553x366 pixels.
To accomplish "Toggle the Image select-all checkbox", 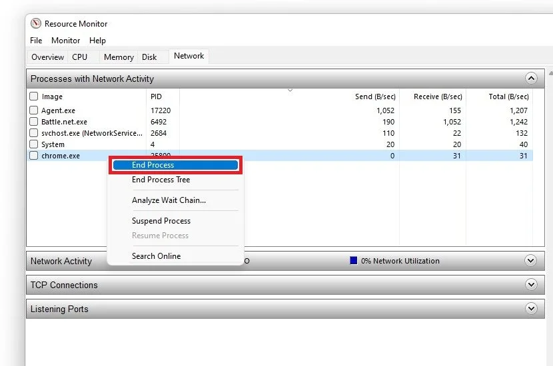I will tap(33, 96).
